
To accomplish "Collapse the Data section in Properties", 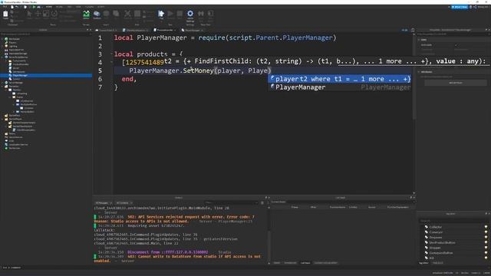I will pos(419,40).
